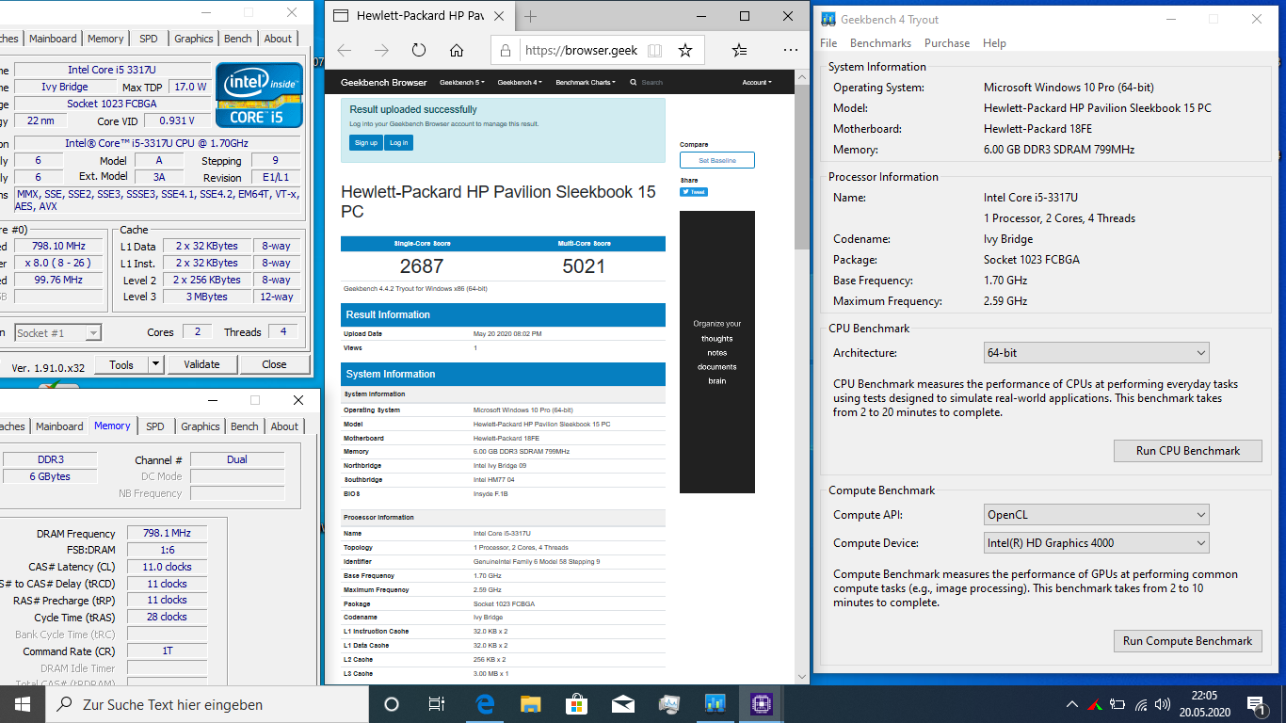Switch to Microsoft Edge on taskbar
The height and width of the screenshot is (723, 1286).
coord(486,704)
